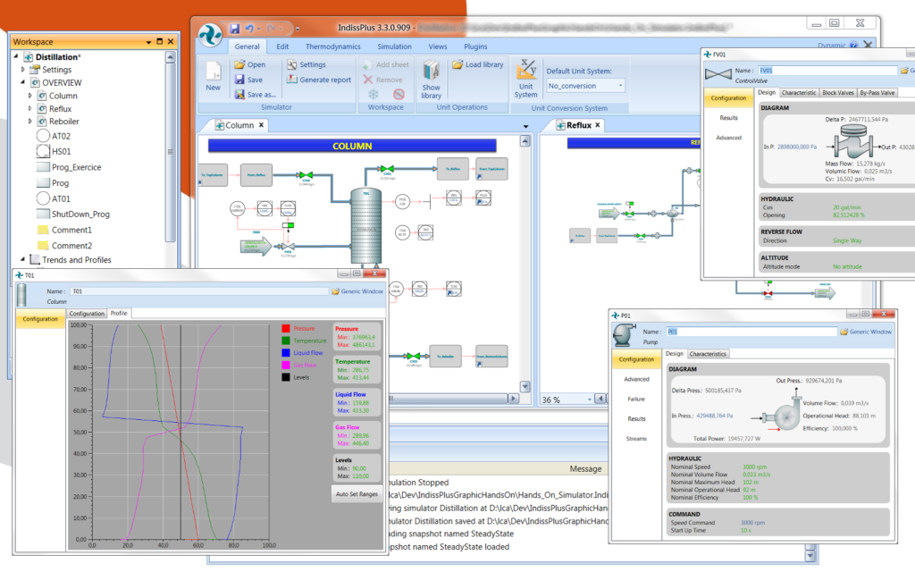This screenshot has height=572, width=915.
Task: Click the Unit System icon
Action: [x=526, y=71]
